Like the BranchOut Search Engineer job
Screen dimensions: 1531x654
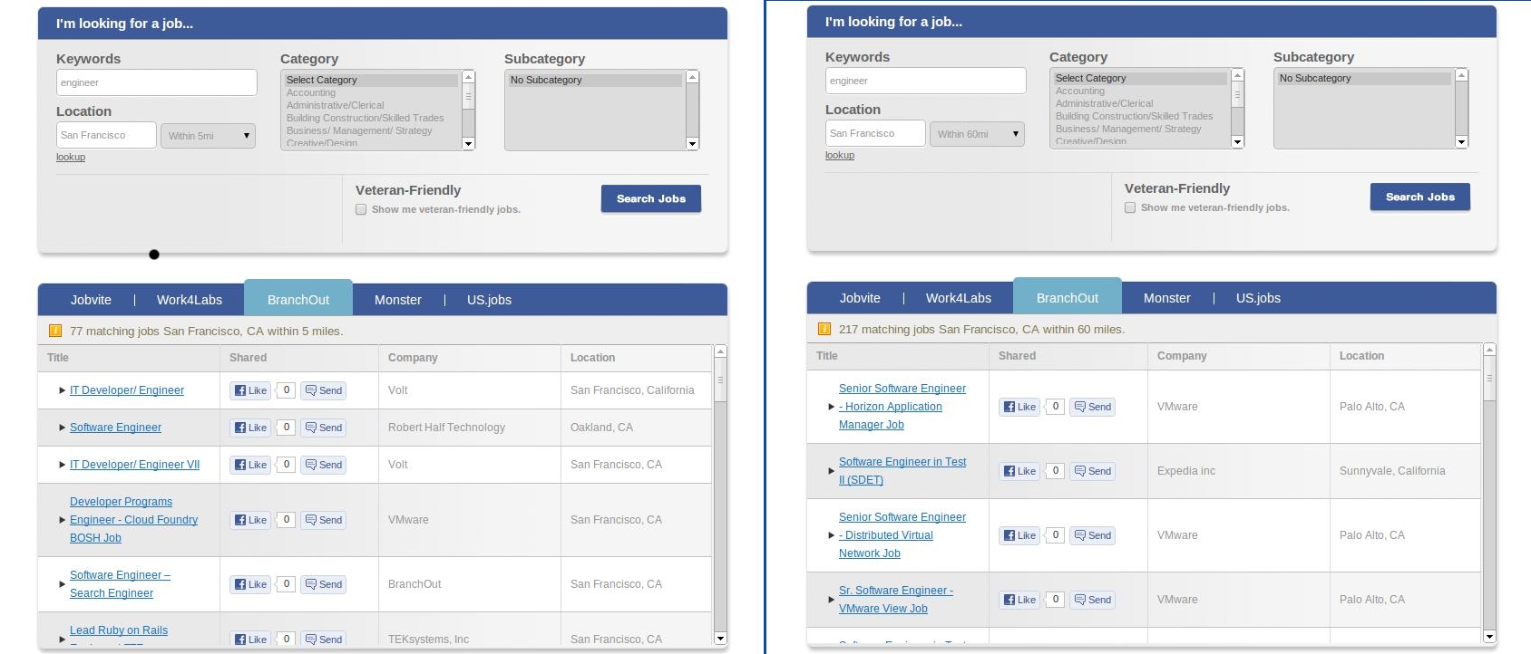[250, 584]
